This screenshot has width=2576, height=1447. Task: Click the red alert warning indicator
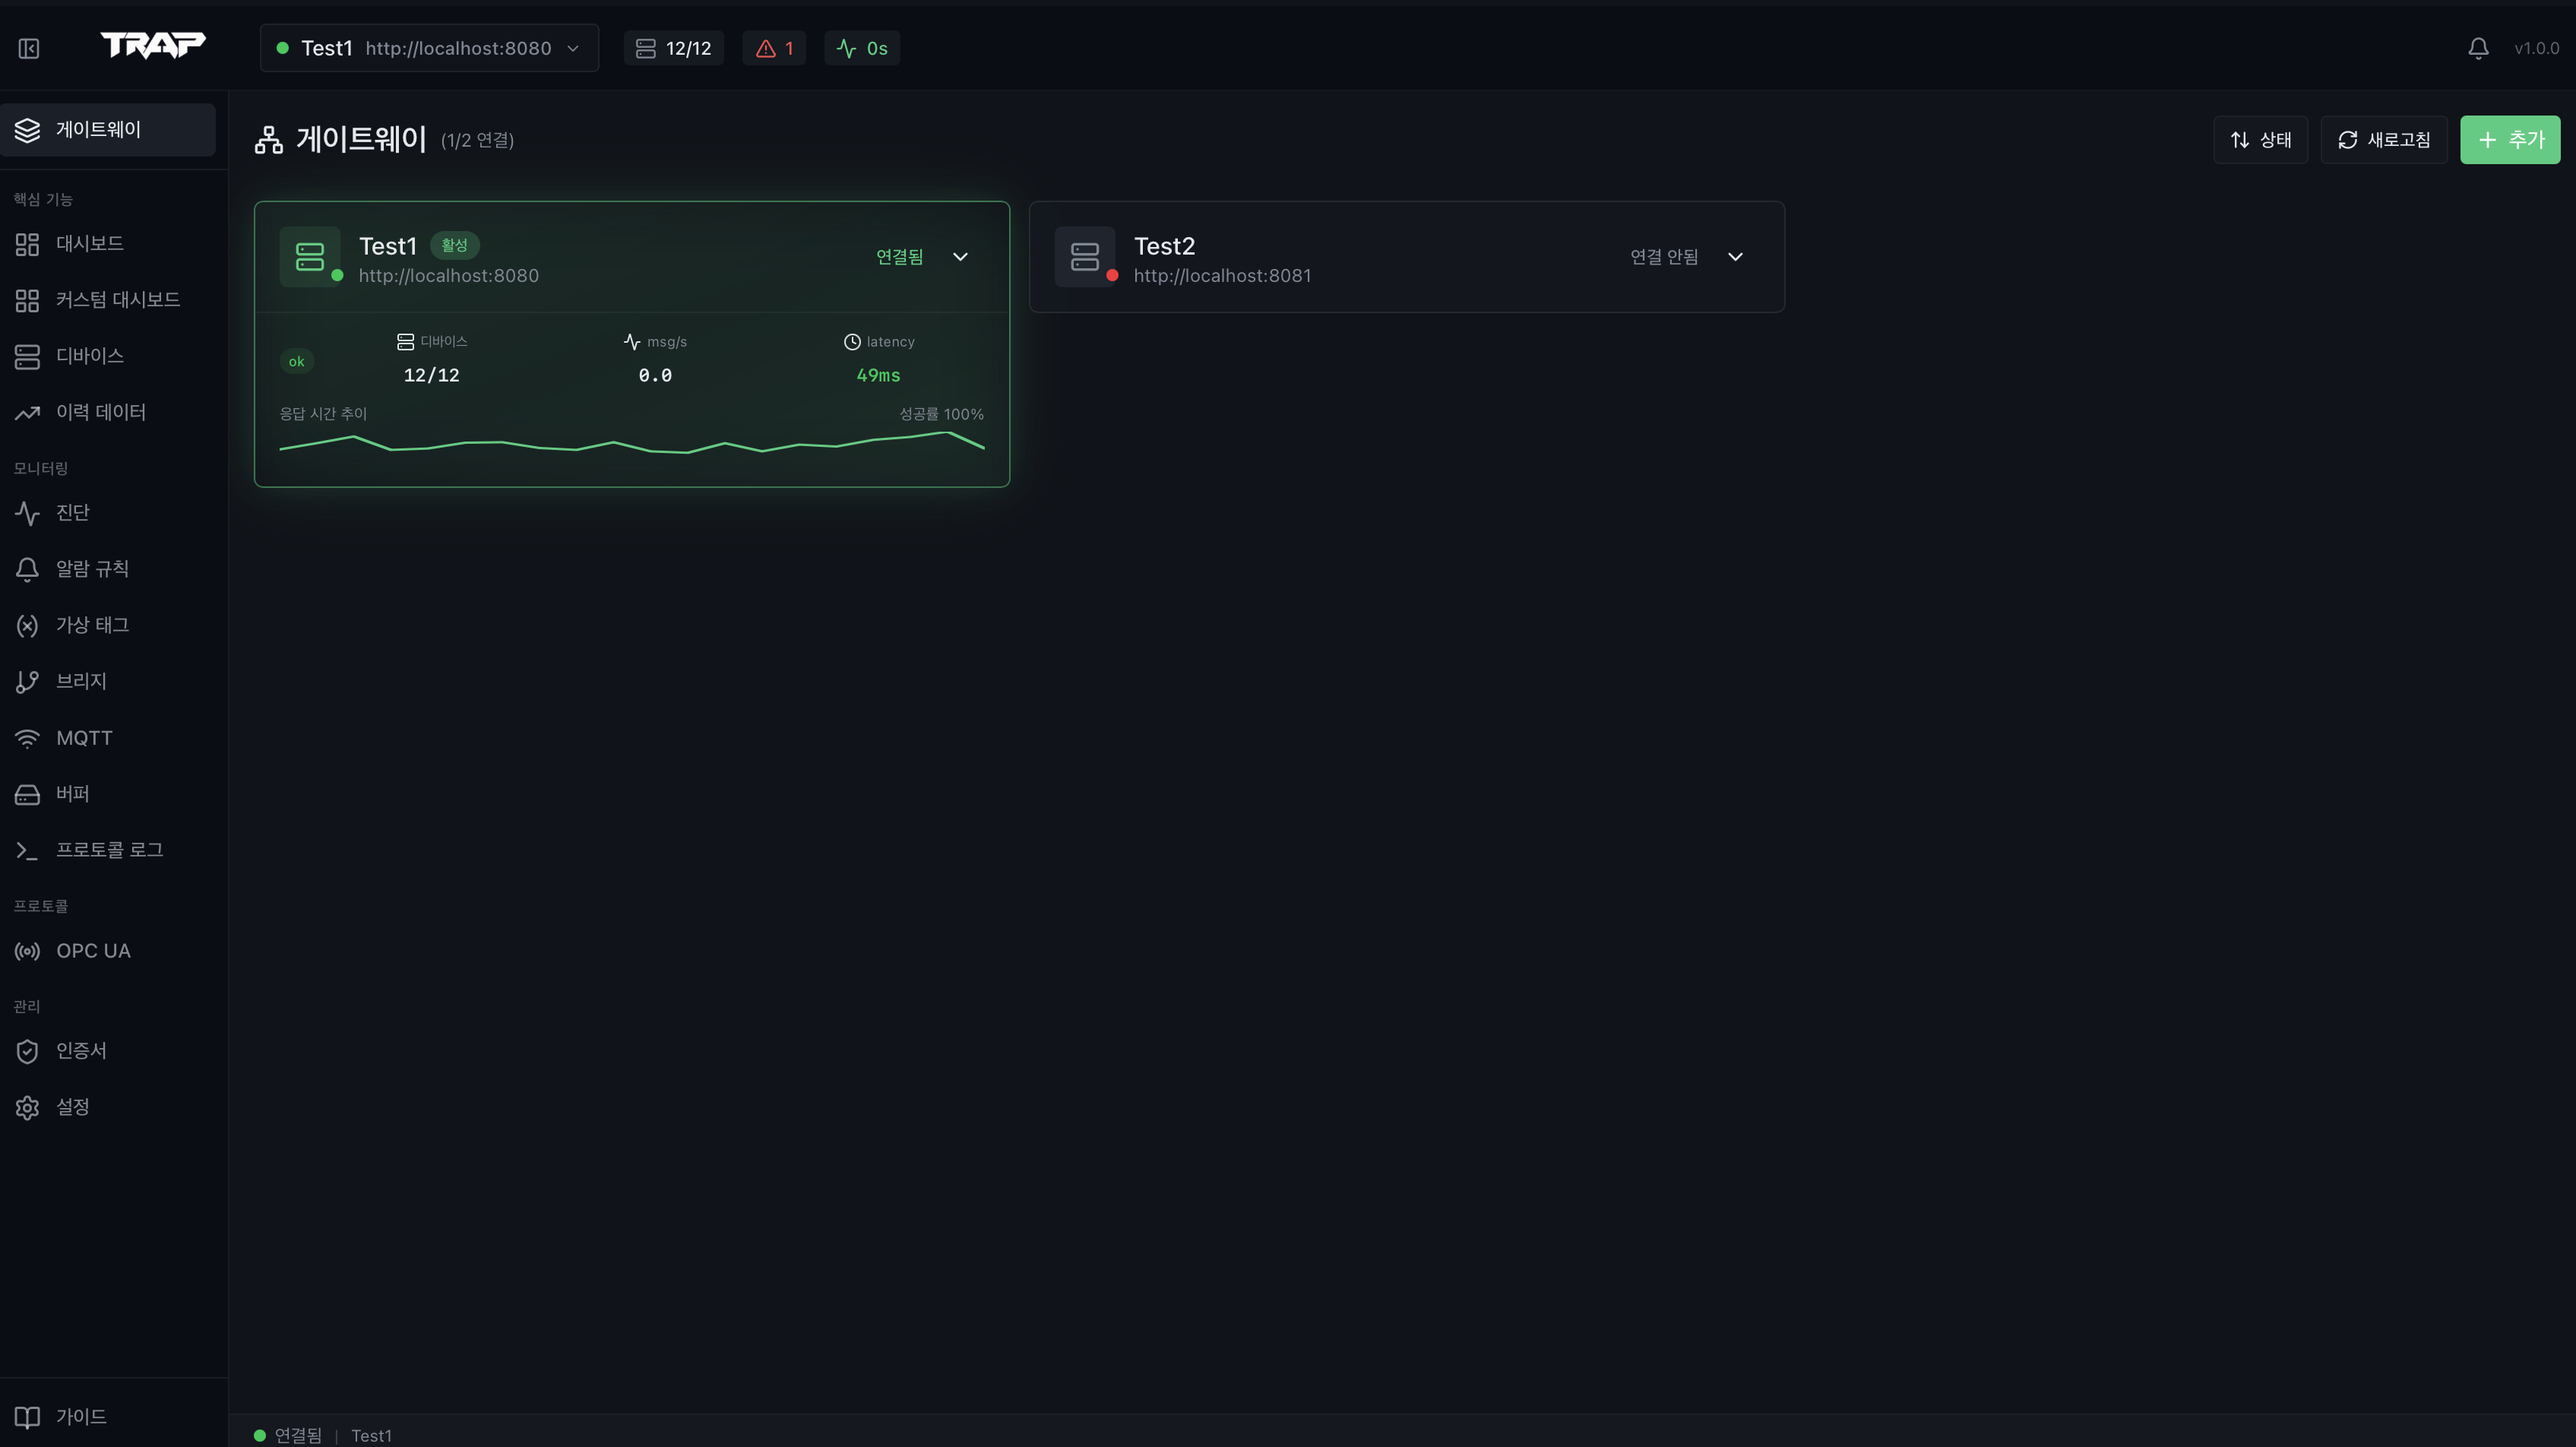774,48
